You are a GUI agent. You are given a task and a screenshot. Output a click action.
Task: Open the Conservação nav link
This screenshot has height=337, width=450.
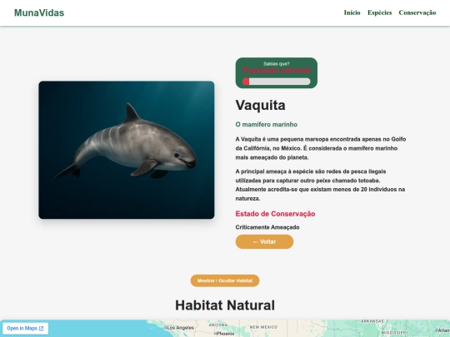point(417,12)
